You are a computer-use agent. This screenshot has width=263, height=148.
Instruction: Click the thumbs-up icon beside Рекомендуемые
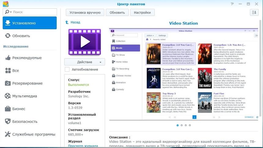[x=8, y=58]
